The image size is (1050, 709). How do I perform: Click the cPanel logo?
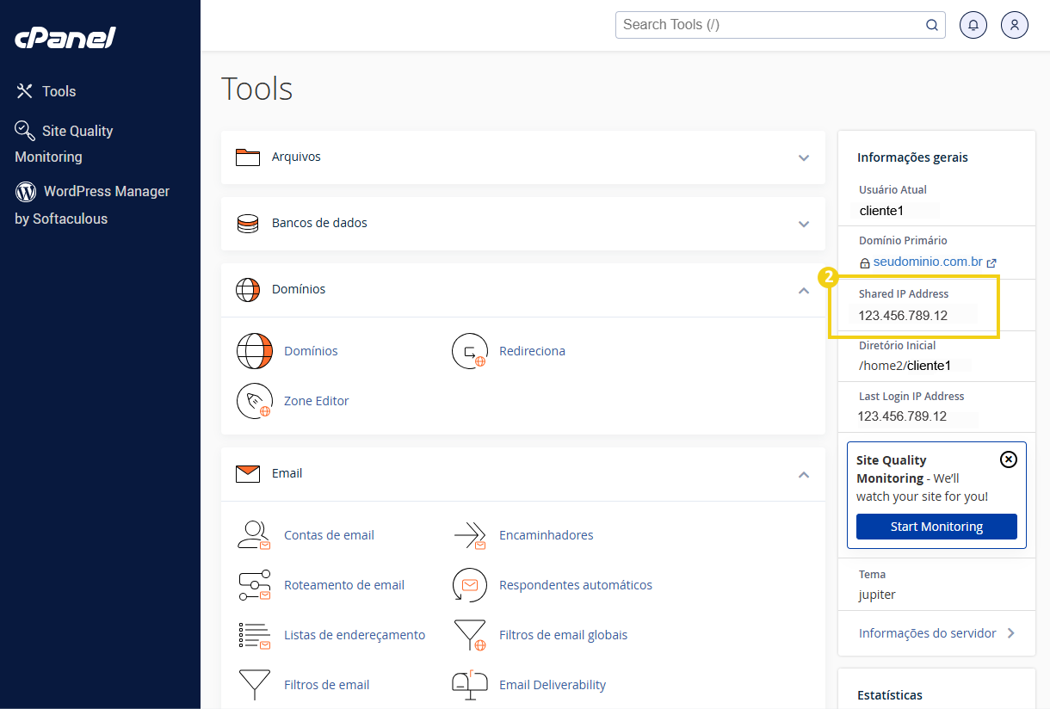pos(65,36)
